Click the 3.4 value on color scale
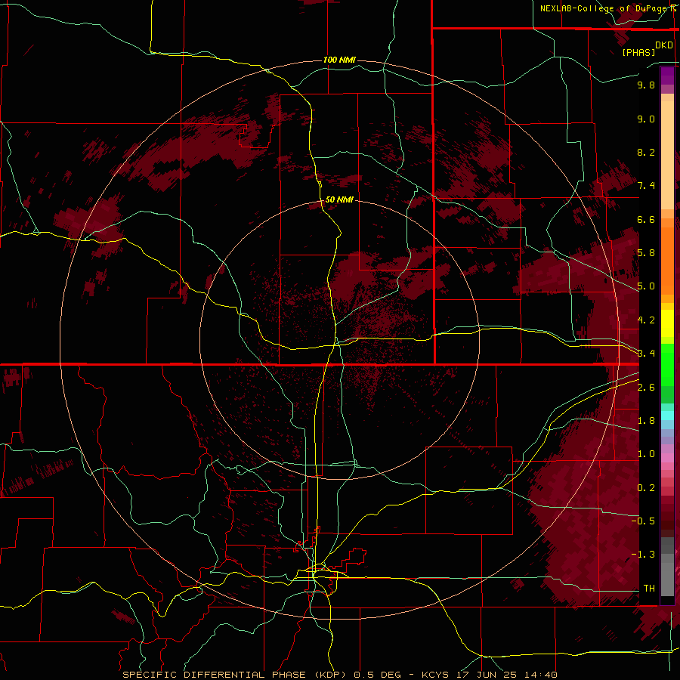680x680 pixels. tap(646, 354)
